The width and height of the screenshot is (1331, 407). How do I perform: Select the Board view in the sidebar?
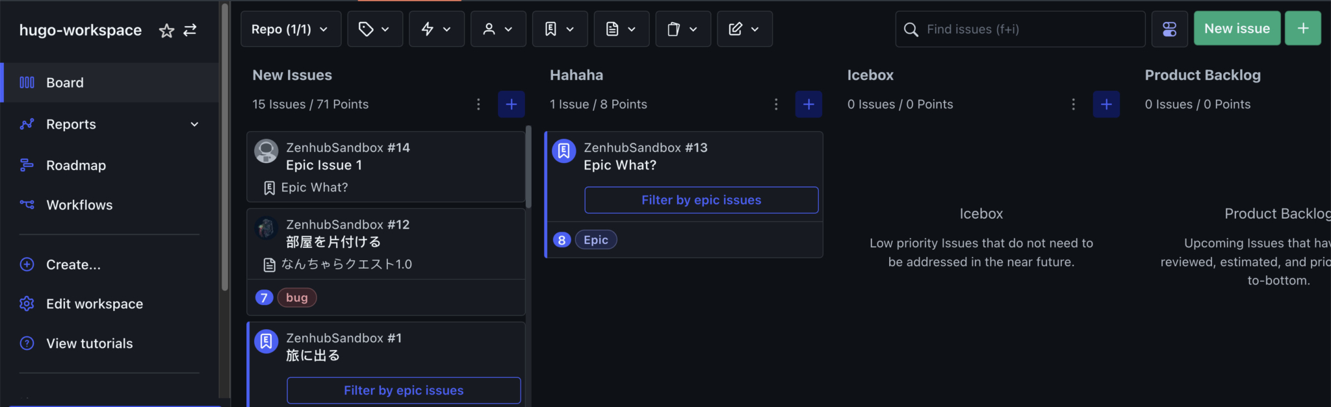[64, 82]
